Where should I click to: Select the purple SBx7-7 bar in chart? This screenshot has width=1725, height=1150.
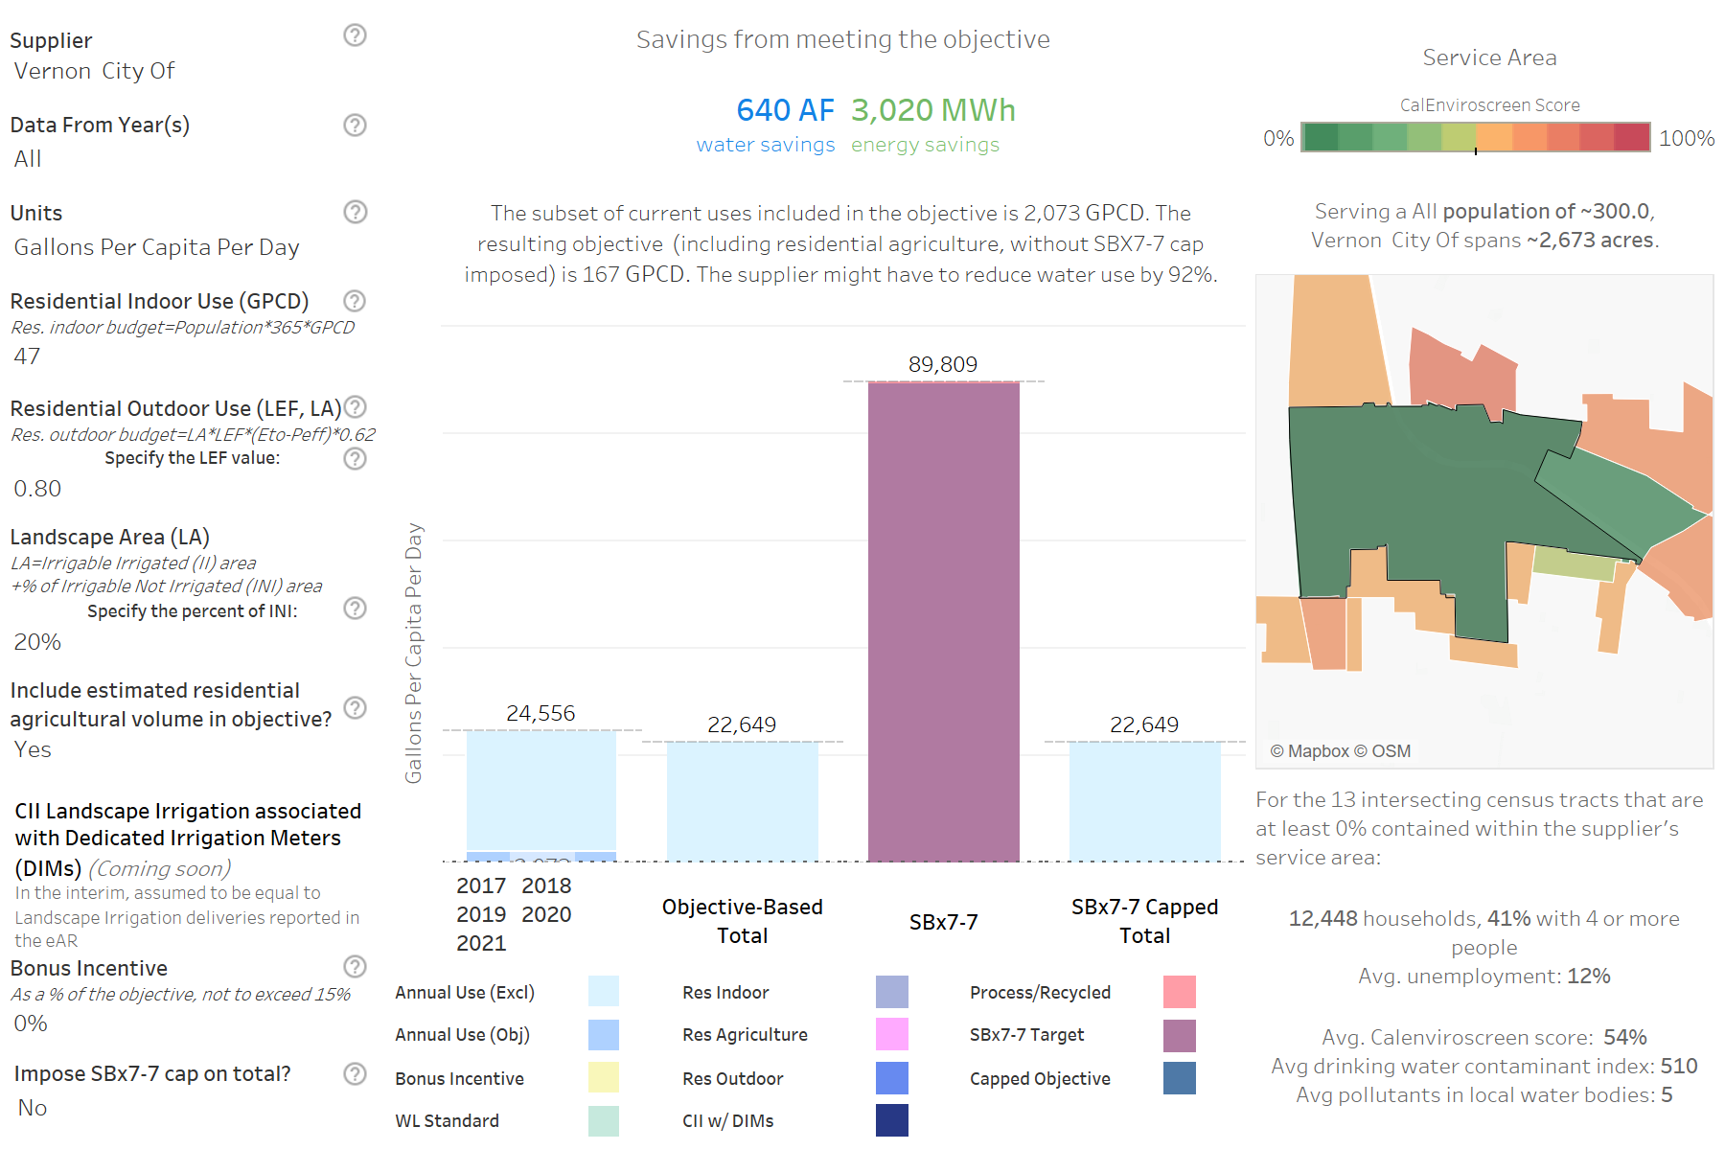click(943, 621)
